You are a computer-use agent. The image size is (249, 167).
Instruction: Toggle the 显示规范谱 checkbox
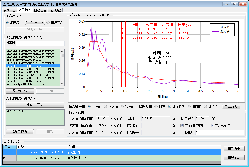pyautogui.click(x=212, y=125)
